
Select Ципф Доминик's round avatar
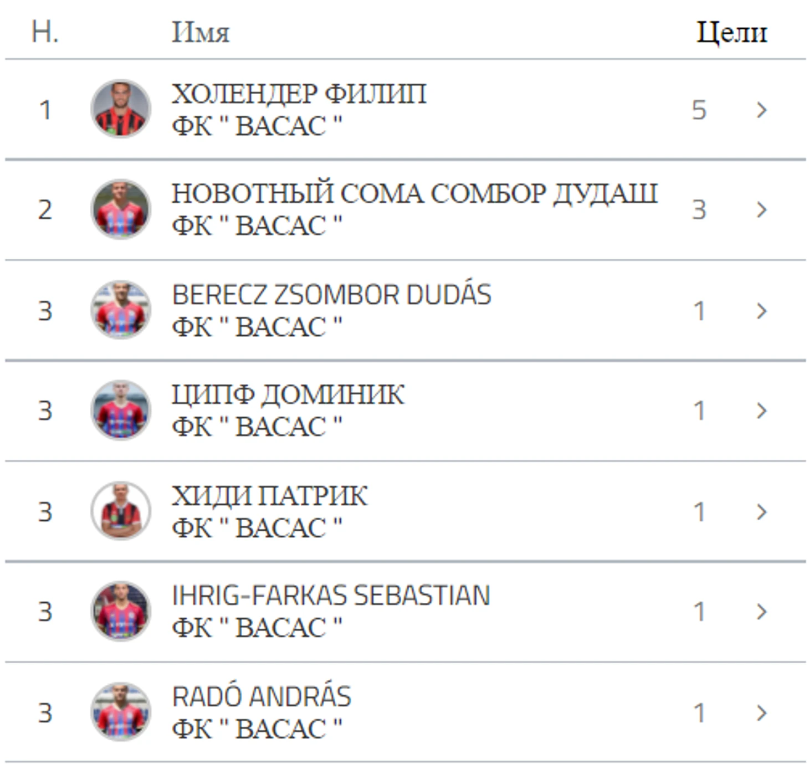pos(121,410)
